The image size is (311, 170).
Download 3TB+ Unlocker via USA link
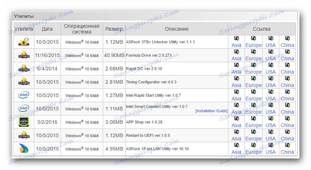(271, 45)
